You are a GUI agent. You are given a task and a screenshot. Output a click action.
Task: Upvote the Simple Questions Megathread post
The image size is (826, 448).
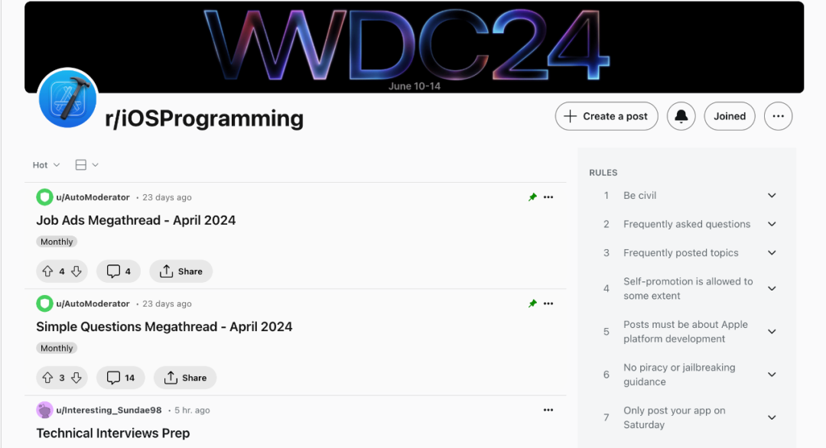point(47,378)
